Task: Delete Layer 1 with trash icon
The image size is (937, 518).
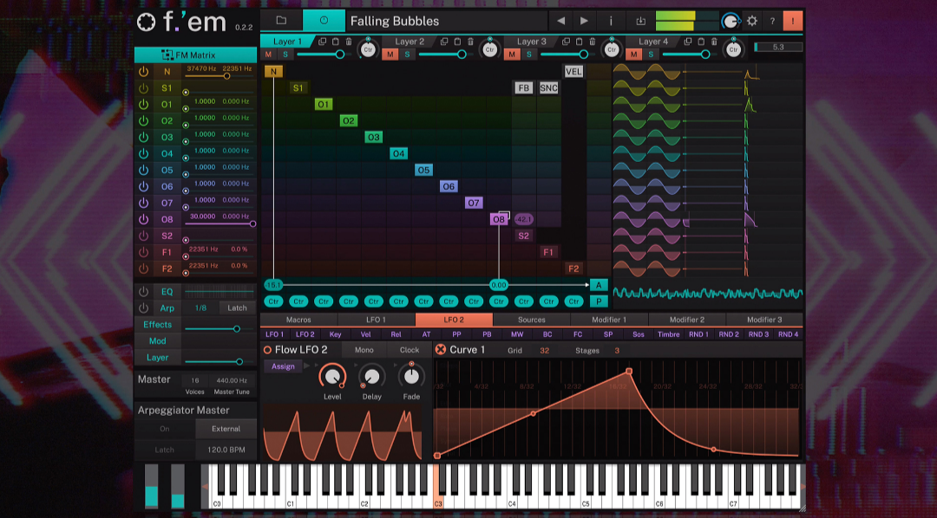Action: coord(349,42)
